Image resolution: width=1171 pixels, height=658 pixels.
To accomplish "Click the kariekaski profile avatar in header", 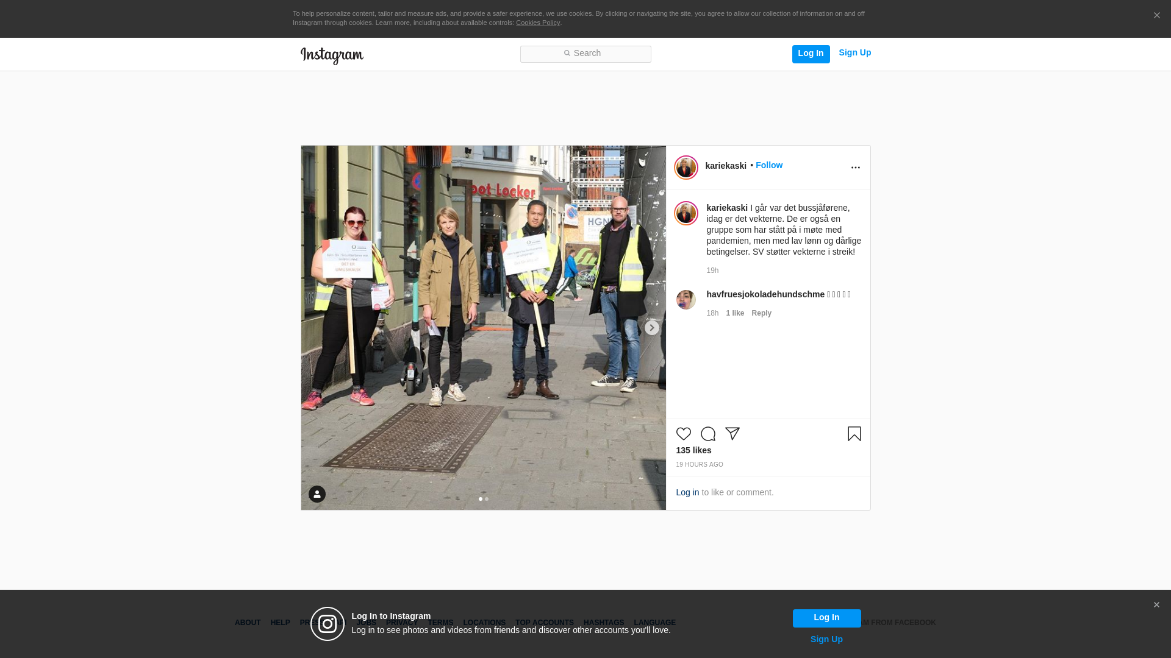I will click(686, 168).
